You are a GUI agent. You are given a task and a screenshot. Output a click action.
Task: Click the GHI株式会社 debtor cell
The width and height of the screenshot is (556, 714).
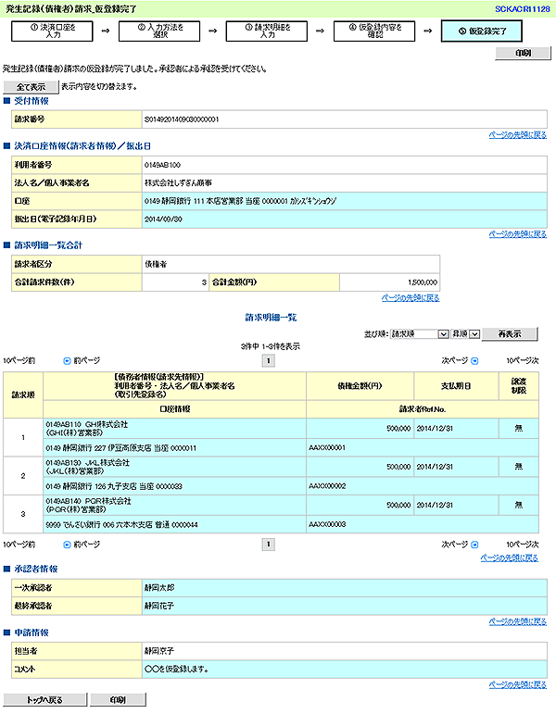click(x=174, y=429)
